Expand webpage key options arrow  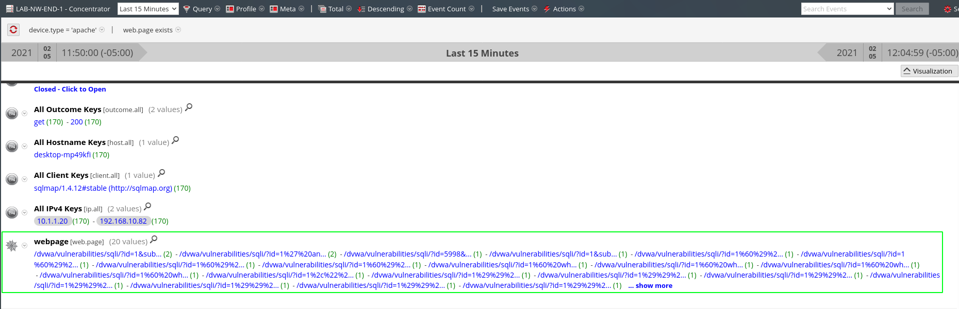point(24,246)
